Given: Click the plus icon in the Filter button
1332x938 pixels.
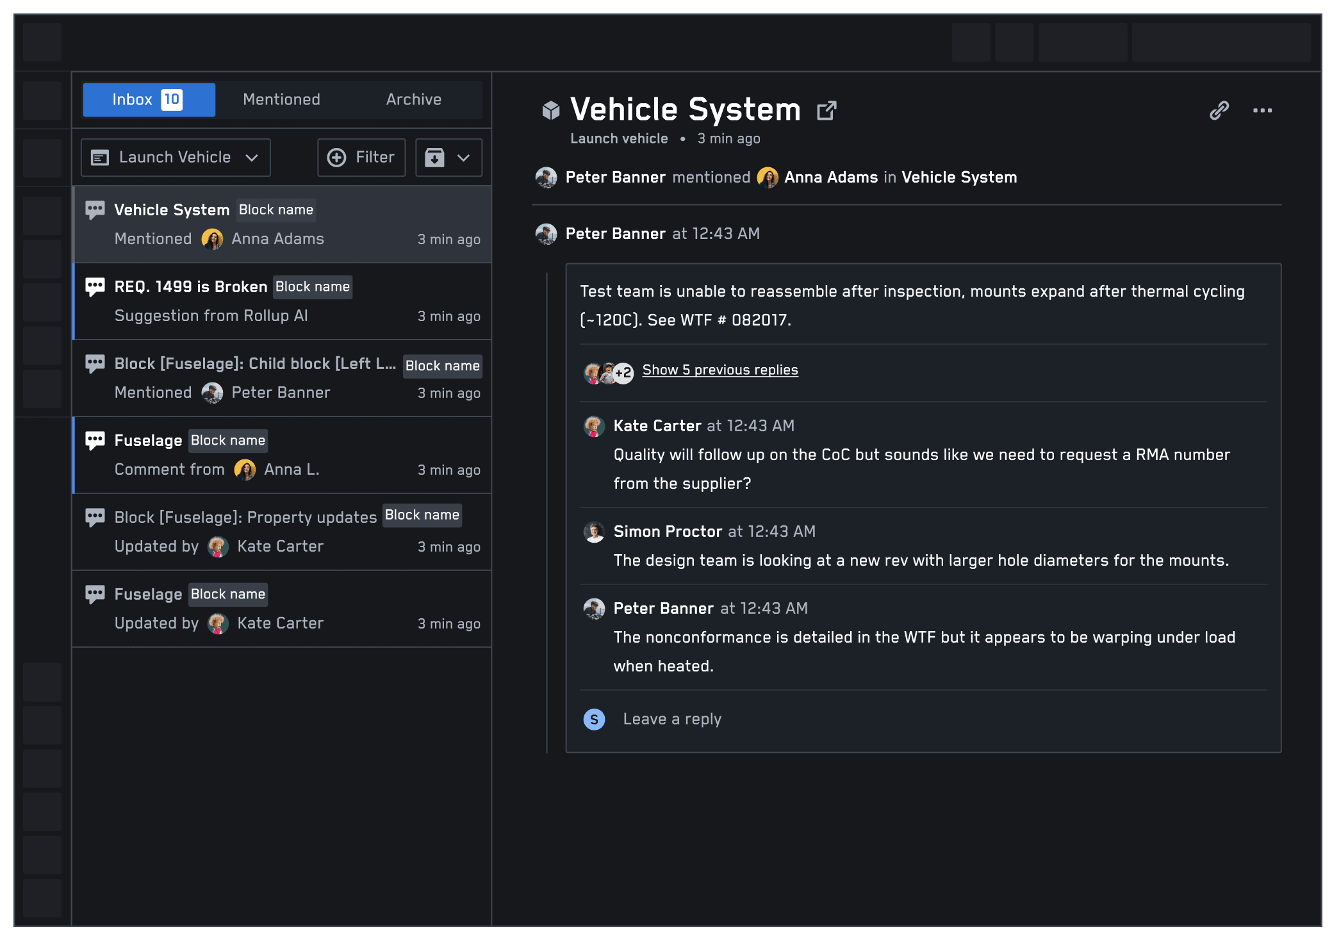Looking at the screenshot, I should tap(336, 158).
